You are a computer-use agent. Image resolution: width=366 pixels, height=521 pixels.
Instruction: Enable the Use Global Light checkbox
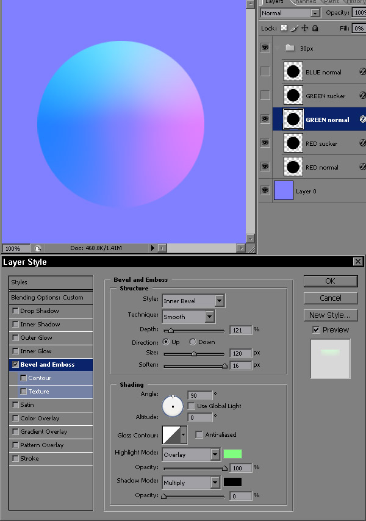coord(192,406)
